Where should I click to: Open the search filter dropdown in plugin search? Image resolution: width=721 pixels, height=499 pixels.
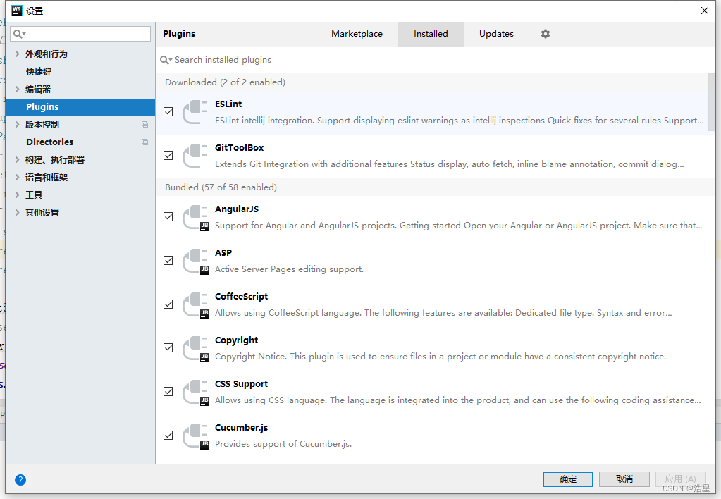[166, 60]
